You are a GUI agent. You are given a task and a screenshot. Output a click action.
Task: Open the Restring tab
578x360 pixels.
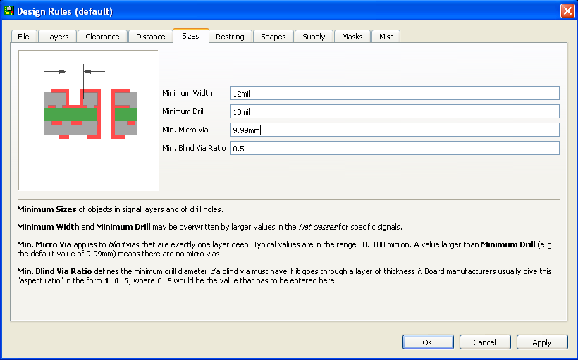(230, 37)
